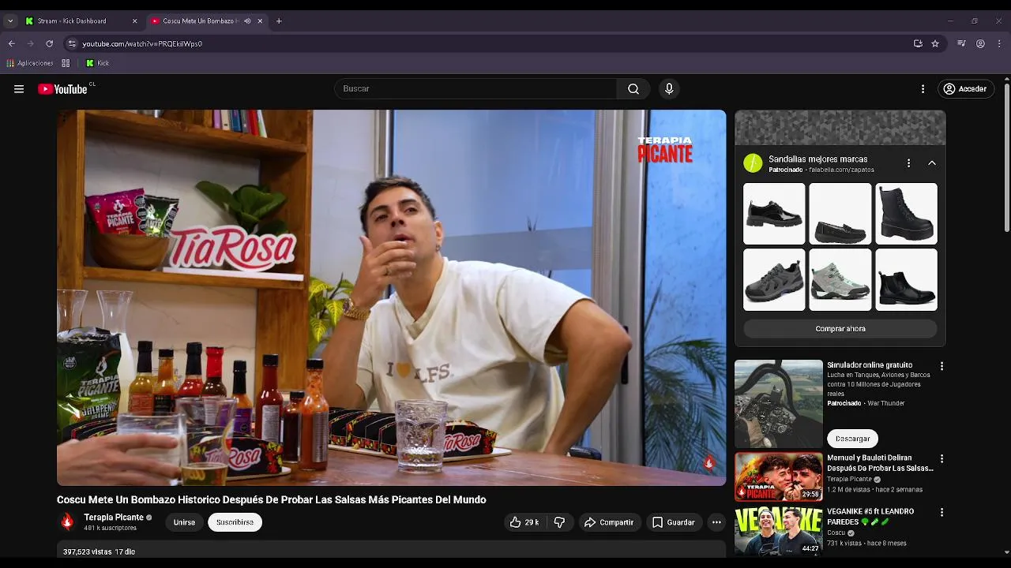Open Momuel y Bauleti video thumbnail
This screenshot has height=568, width=1011.
779,476
